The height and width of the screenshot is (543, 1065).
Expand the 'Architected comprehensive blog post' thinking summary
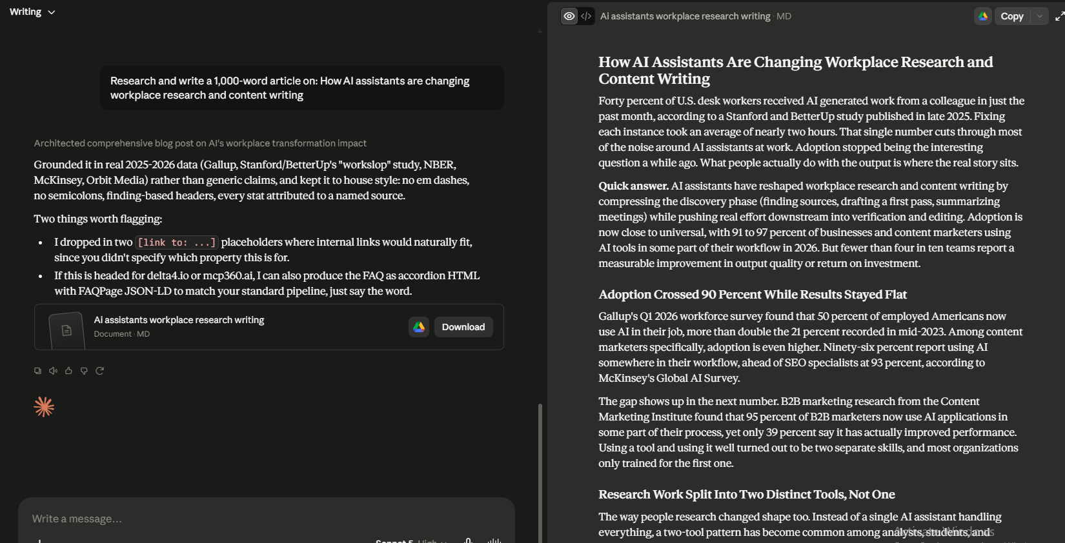(200, 143)
